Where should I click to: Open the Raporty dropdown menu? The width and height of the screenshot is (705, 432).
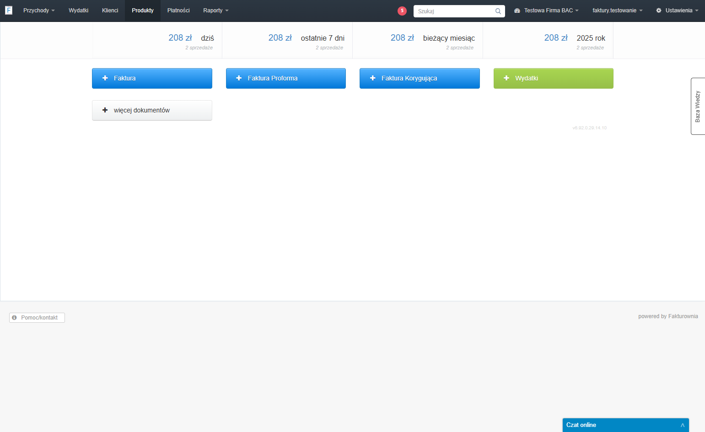pyautogui.click(x=215, y=11)
